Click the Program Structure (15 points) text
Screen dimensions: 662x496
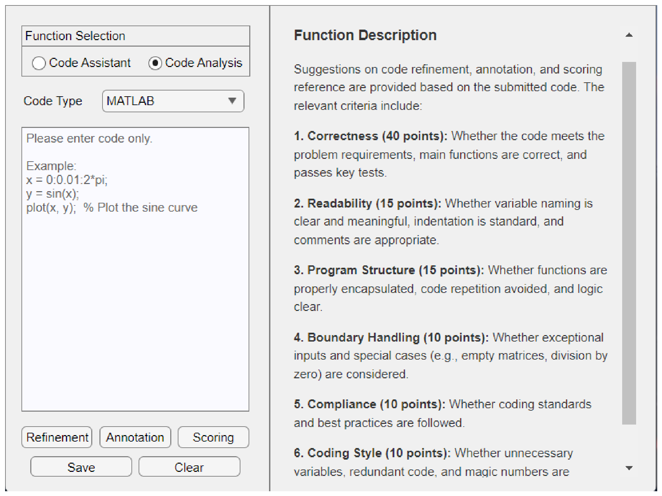pos(389,270)
